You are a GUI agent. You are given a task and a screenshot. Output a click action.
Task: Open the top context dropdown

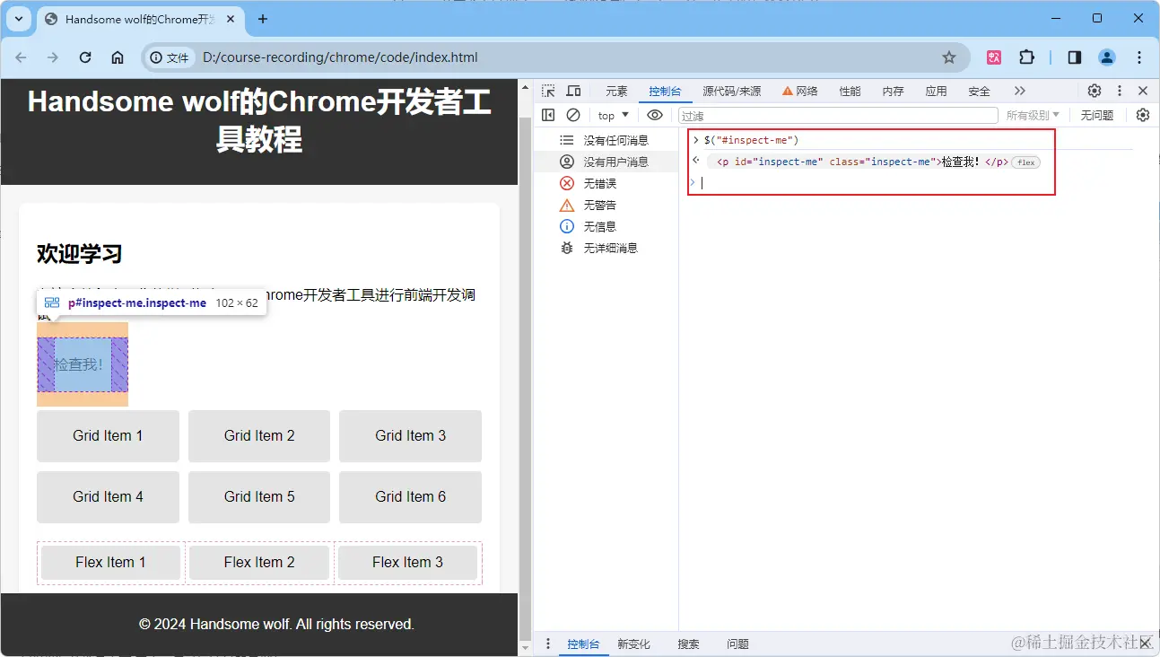[614, 116]
